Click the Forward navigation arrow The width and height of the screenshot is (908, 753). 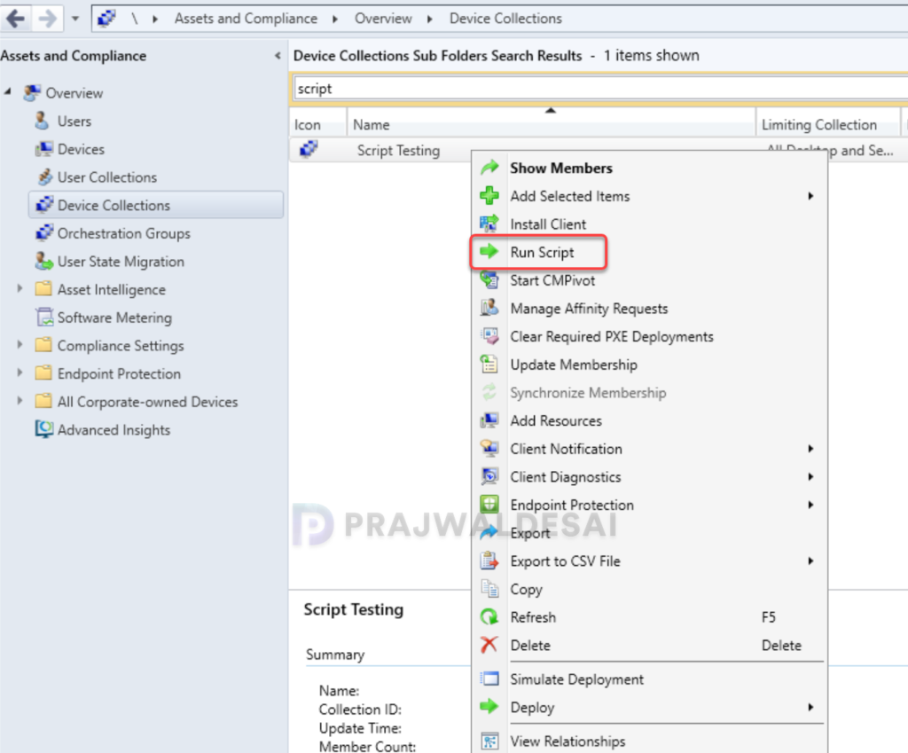click(x=48, y=19)
